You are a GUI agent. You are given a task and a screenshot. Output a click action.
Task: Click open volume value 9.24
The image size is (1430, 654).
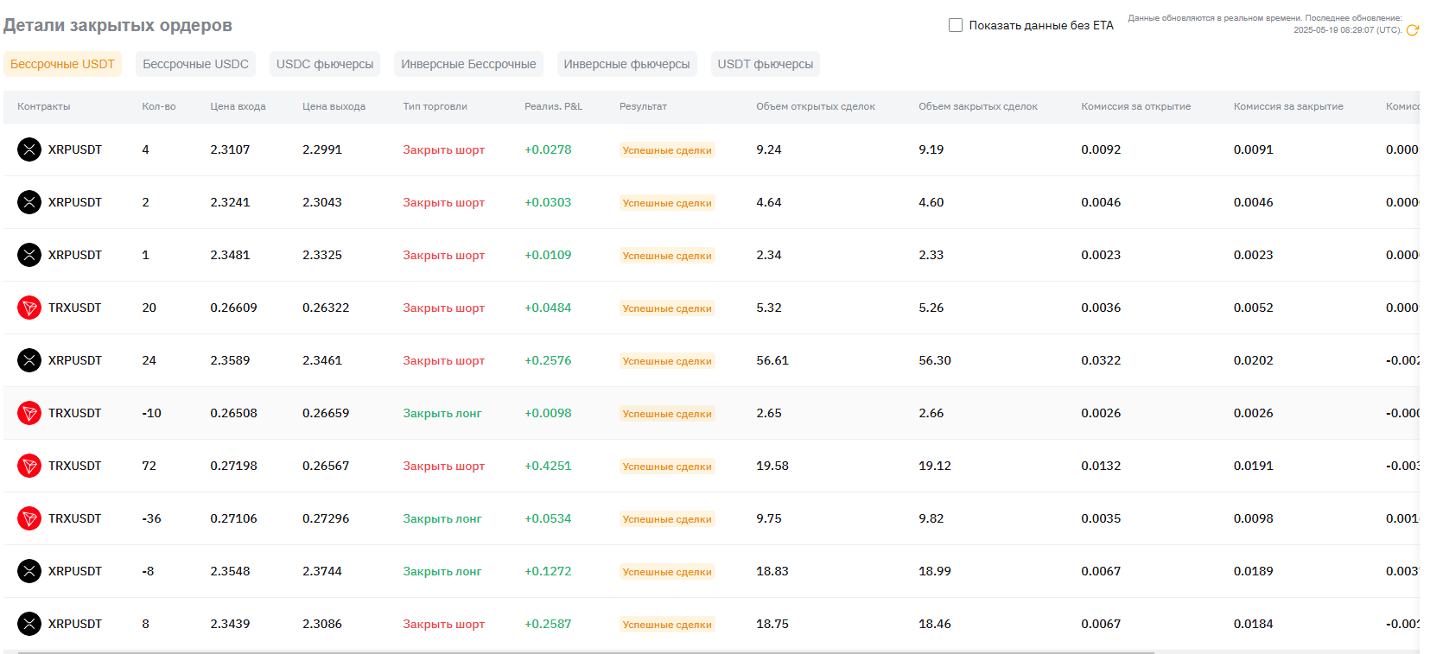(769, 149)
